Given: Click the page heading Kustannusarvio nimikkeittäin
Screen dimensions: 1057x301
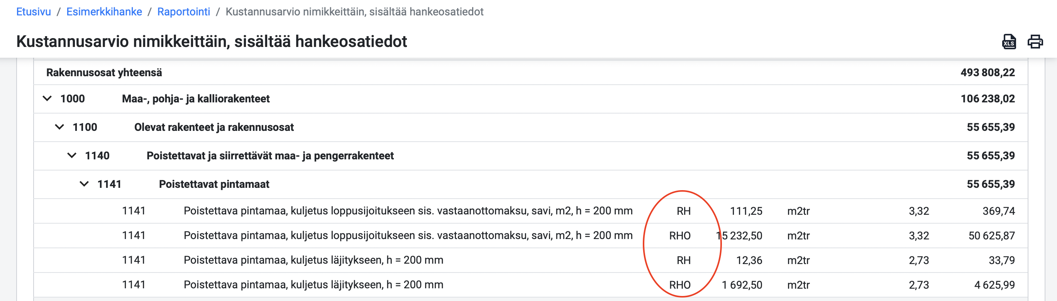Looking at the screenshot, I should (x=211, y=41).
